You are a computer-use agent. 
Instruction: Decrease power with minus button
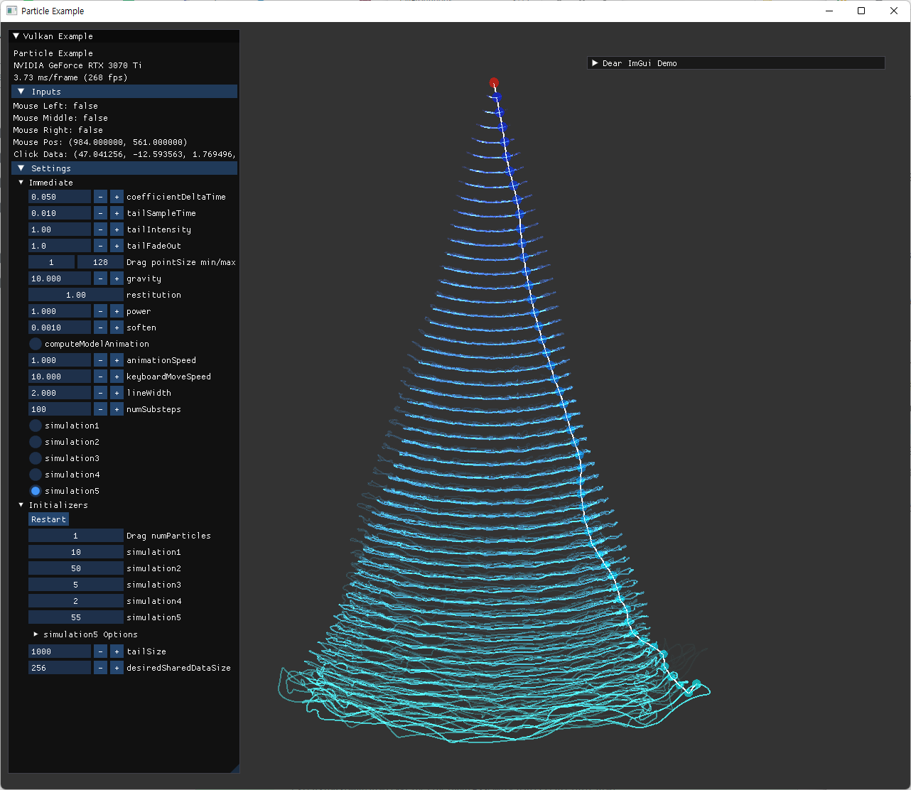click(x=100, y=311)
